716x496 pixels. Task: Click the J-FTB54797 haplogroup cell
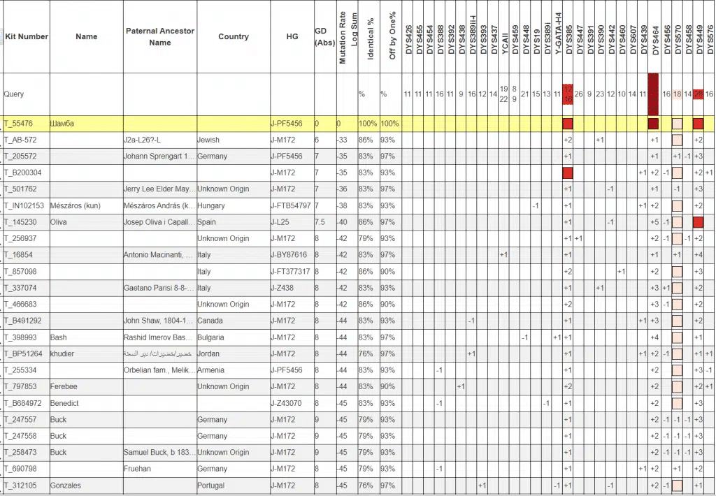[291, 205]
